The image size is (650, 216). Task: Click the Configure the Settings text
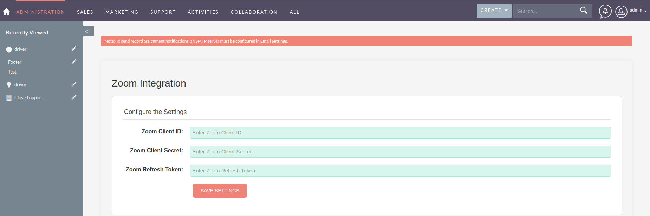pyautogui.click(x=155, y=112)
